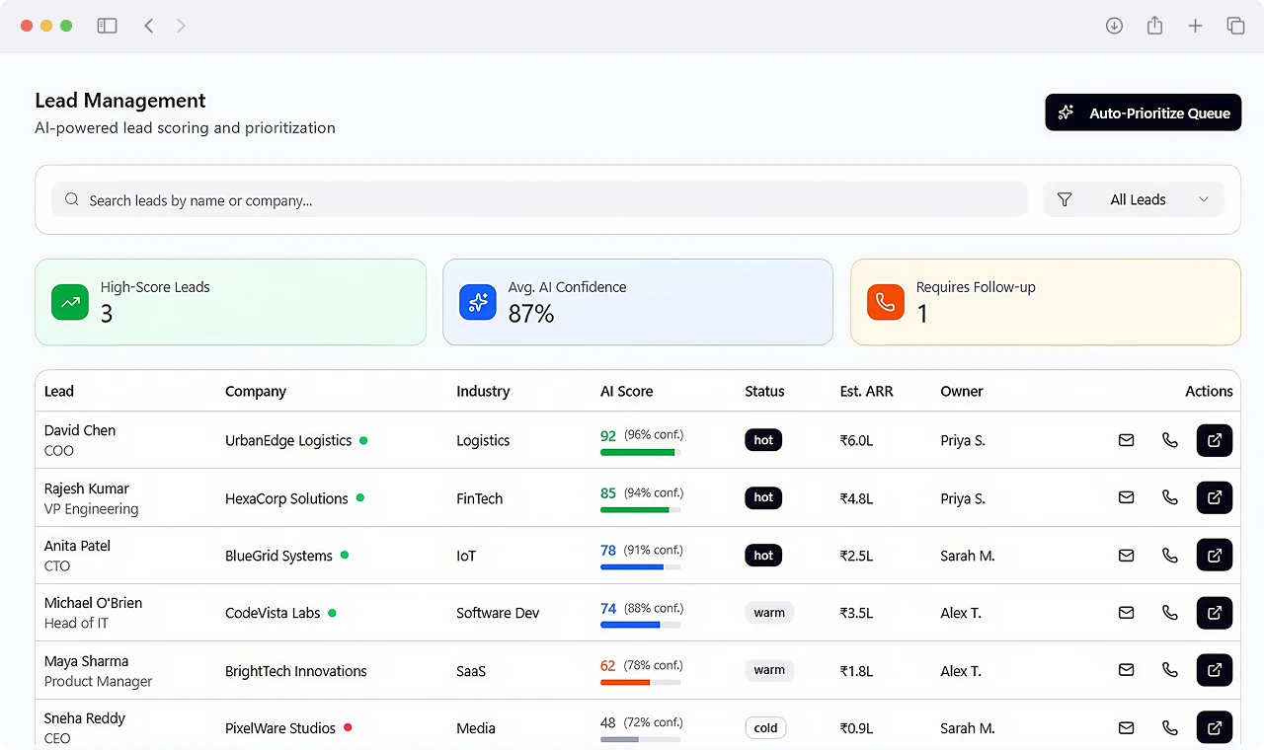1264x750 pixels.
Task: Open a new browser tab with plus icon
Action: pos(1195,26)
